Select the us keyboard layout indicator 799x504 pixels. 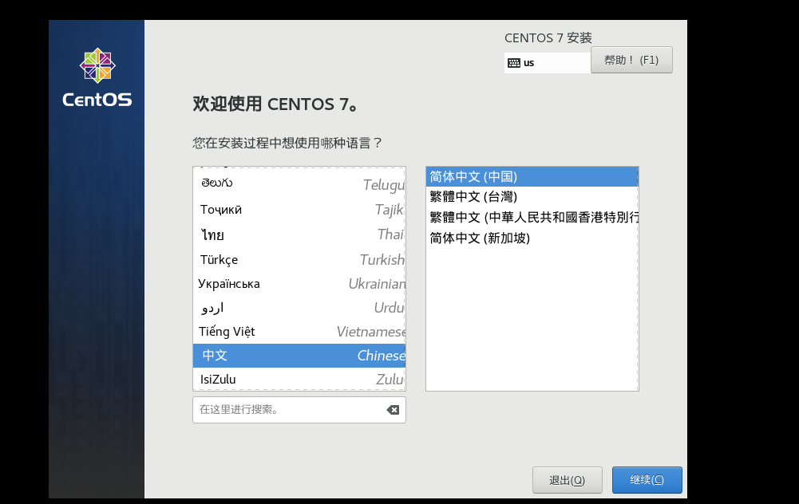click(x=548, y=63)
